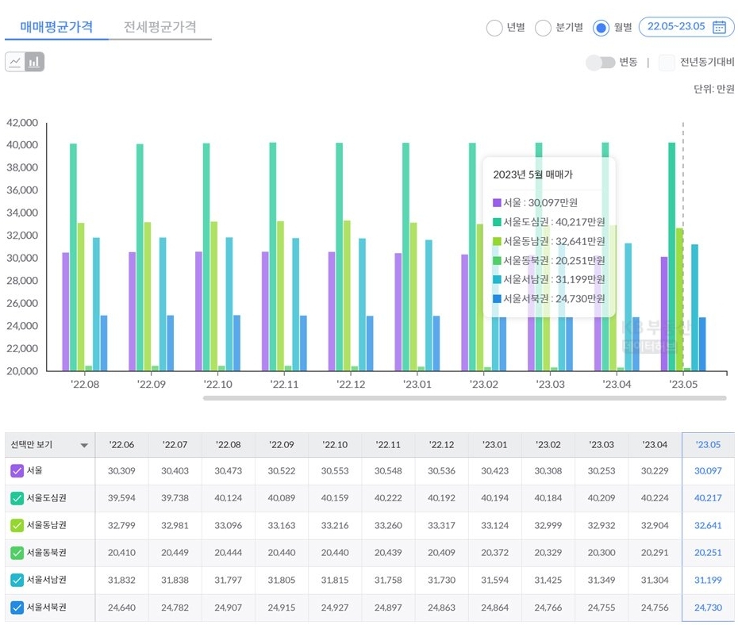Click the tooltip title 2023년 5월 매매가
Viewport: 738px width, 625px height.
click(x=532, y=174)
